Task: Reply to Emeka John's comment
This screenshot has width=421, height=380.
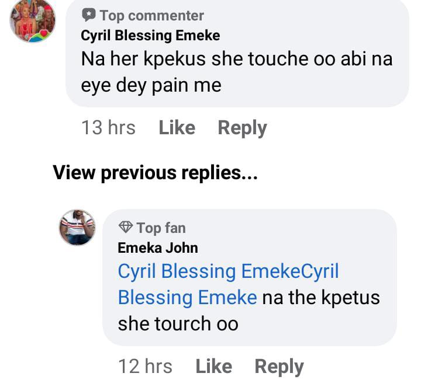Action: click(x=279, y=367)
